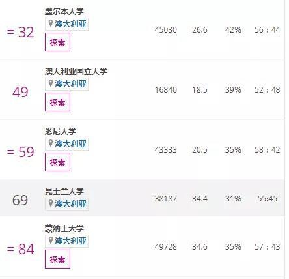Click the 探索 button under 澳大利亚国立大学

(x=57, y=102)
